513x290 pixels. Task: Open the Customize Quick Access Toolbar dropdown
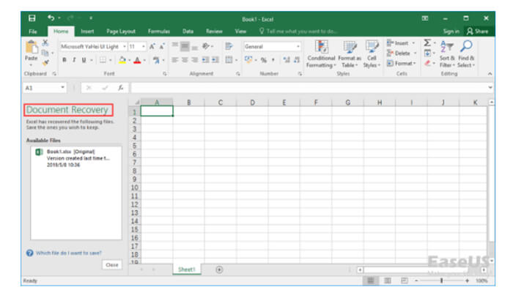pyautogui.click(x=91, y=18)
